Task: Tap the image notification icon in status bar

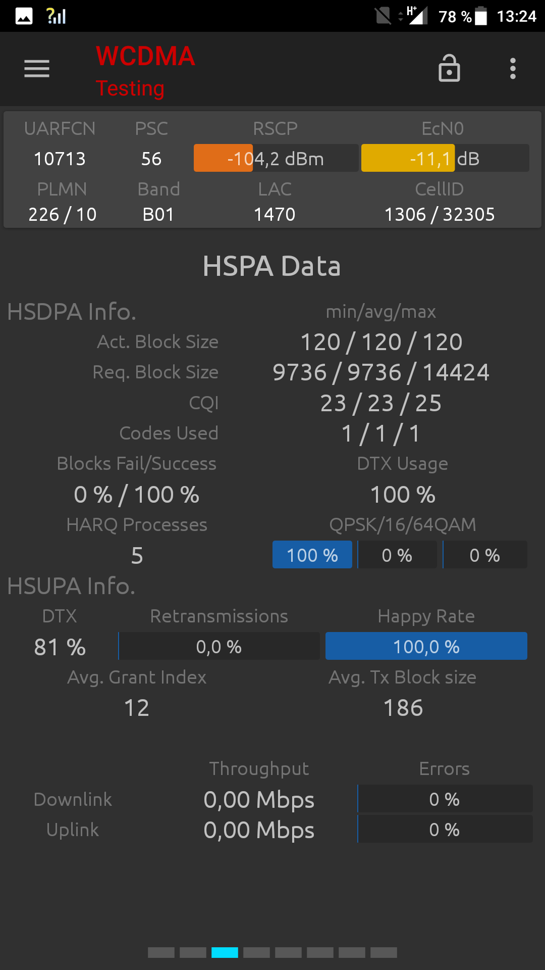Action: click(x=24, y=16)
